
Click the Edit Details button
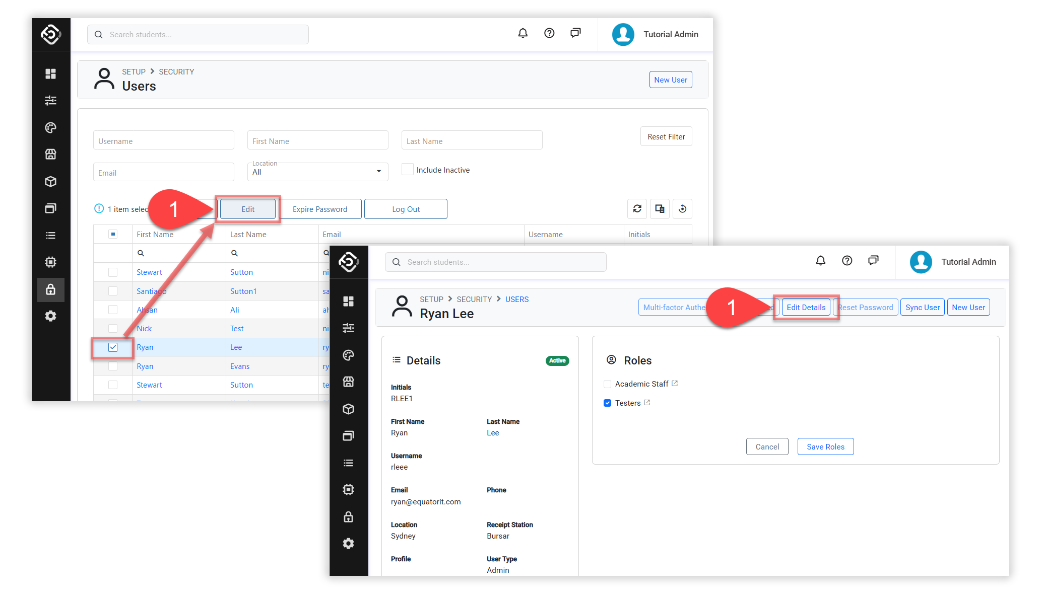806,308
